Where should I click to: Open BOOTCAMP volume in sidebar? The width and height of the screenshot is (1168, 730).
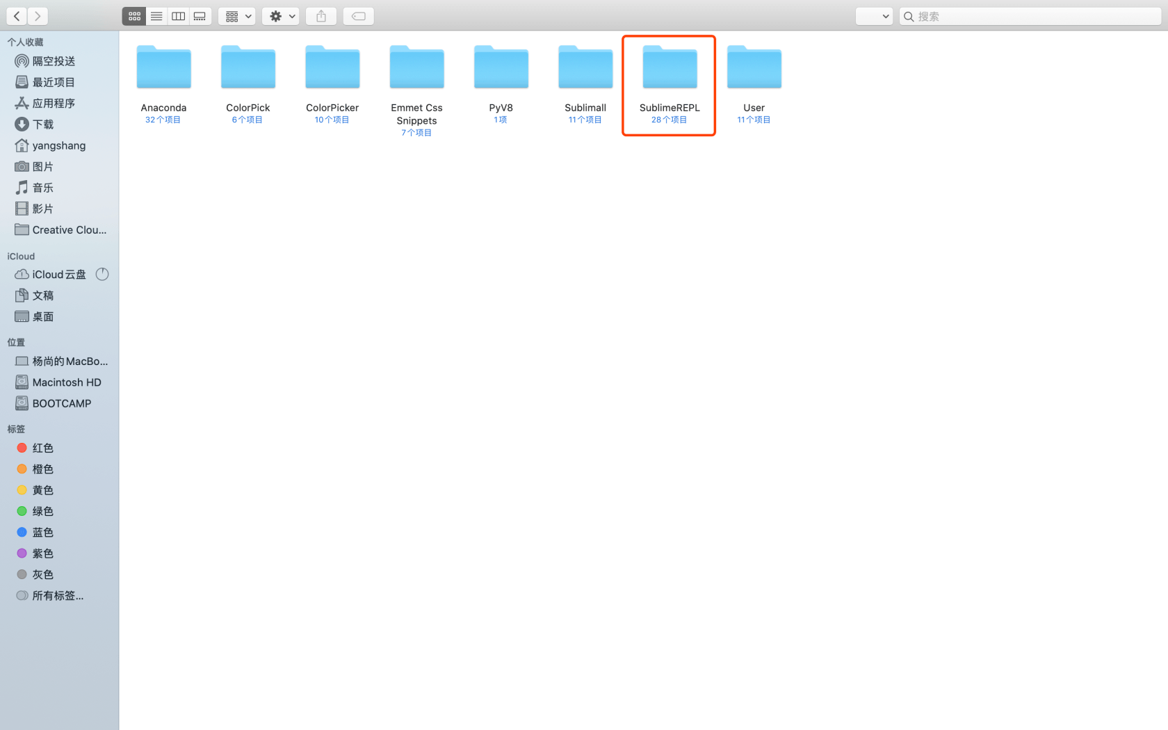[x=59, y=403]
